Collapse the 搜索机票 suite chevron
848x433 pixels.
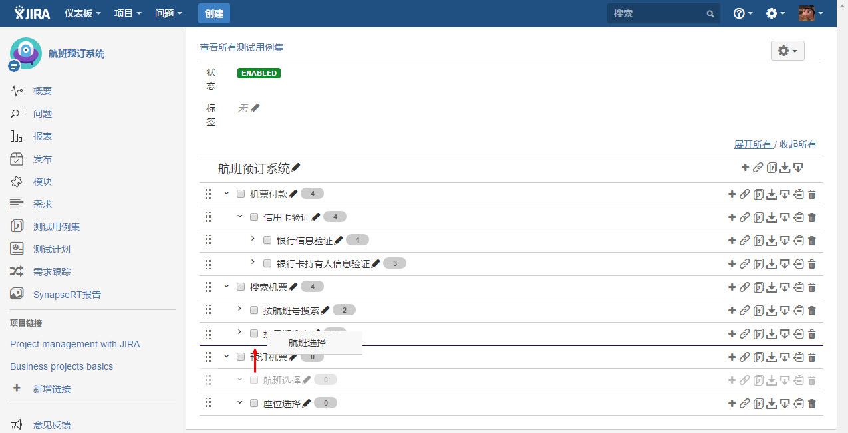[x=226, y=287]
